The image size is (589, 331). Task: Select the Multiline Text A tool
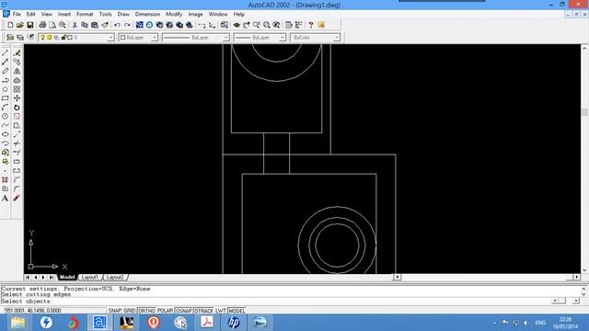coord(6,199)
